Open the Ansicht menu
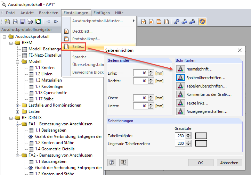 click(x=27, y=13)
